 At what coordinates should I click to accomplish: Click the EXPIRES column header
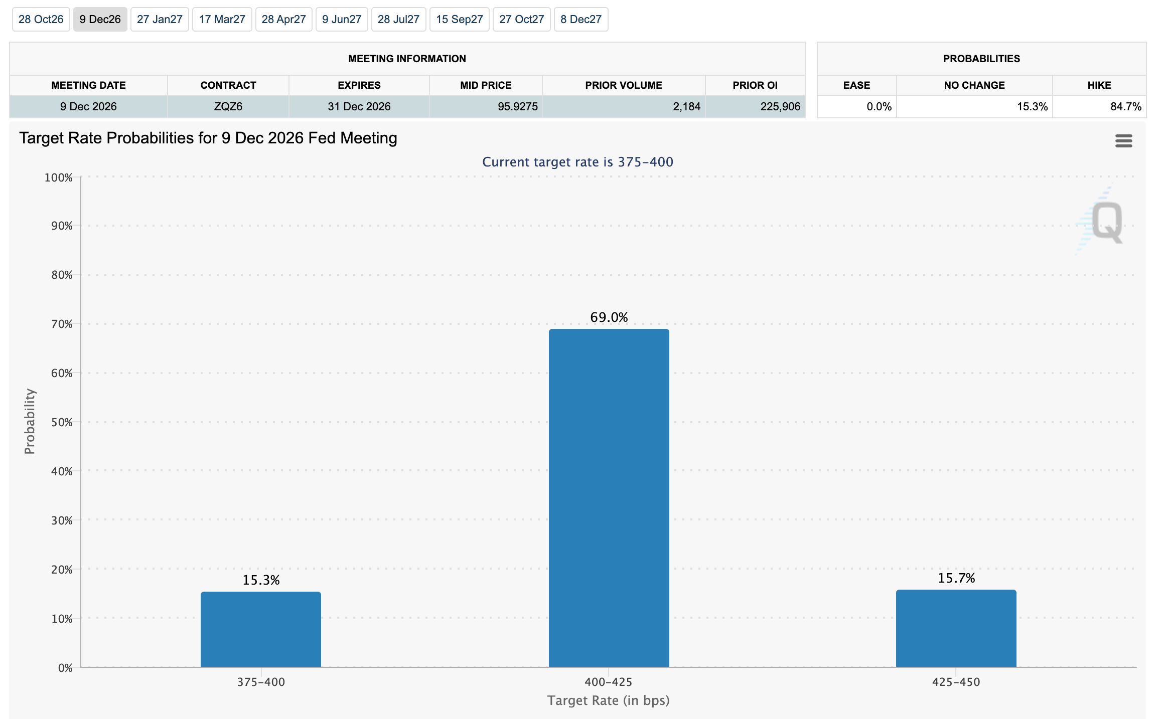(359, 85)
